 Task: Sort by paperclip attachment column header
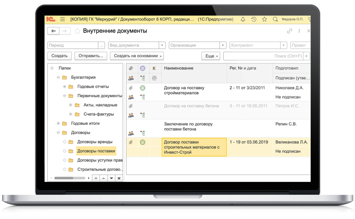pyautogui.click(x=131, y=68)
